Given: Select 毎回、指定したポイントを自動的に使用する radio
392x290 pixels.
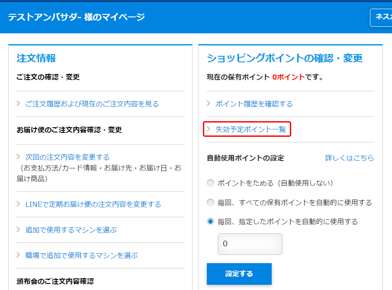Looking at the screenshot, I should click(x=211, y=221).
